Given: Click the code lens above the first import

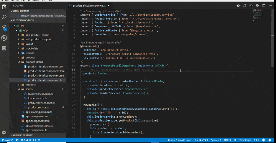Looking at the screenshot, I should 101,11.
